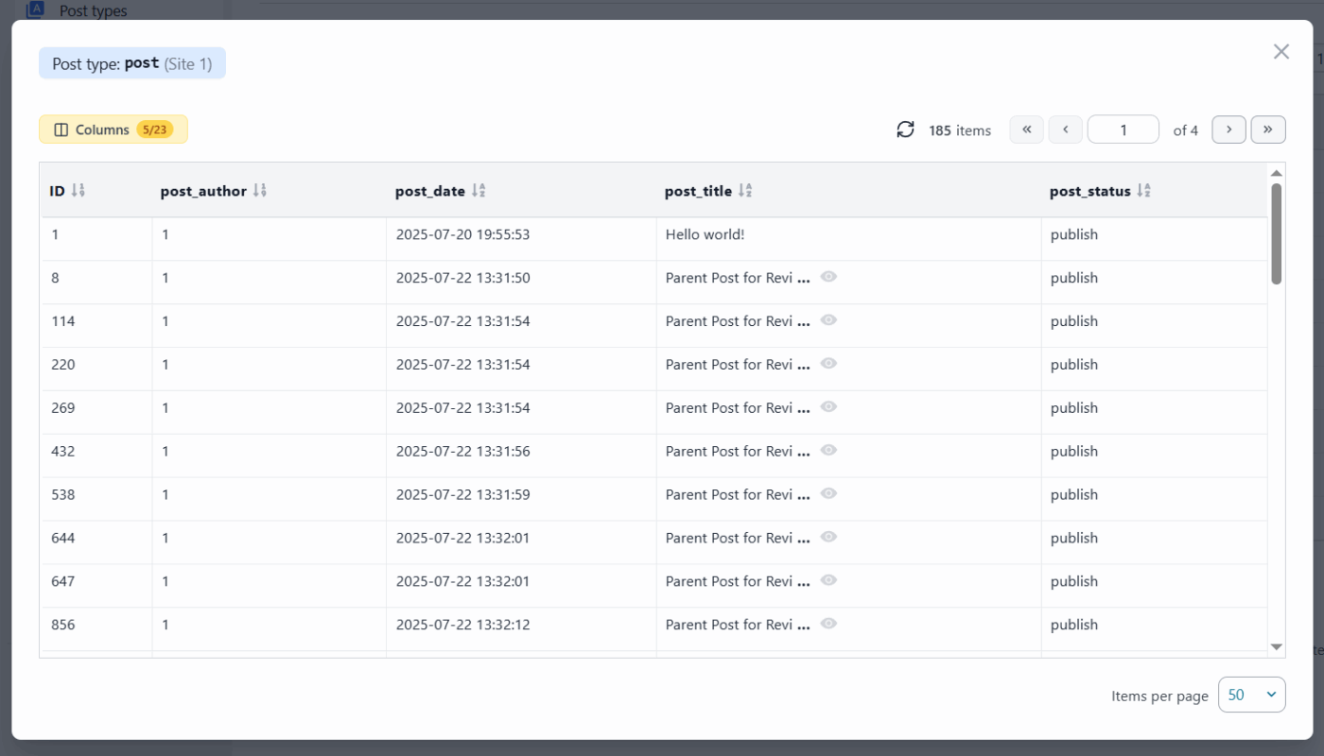Sort posts by post_author column

click(259, 189)
